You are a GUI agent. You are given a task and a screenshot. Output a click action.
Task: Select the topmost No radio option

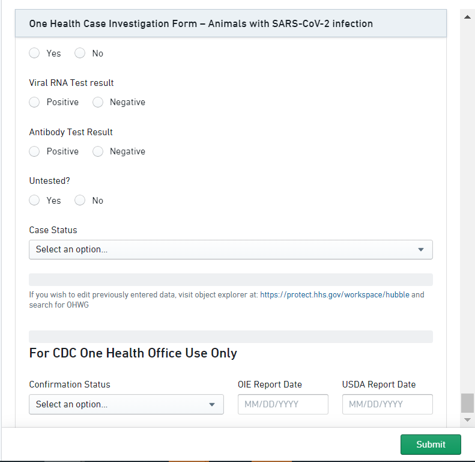pyautogui.click(x=80, y=53)
